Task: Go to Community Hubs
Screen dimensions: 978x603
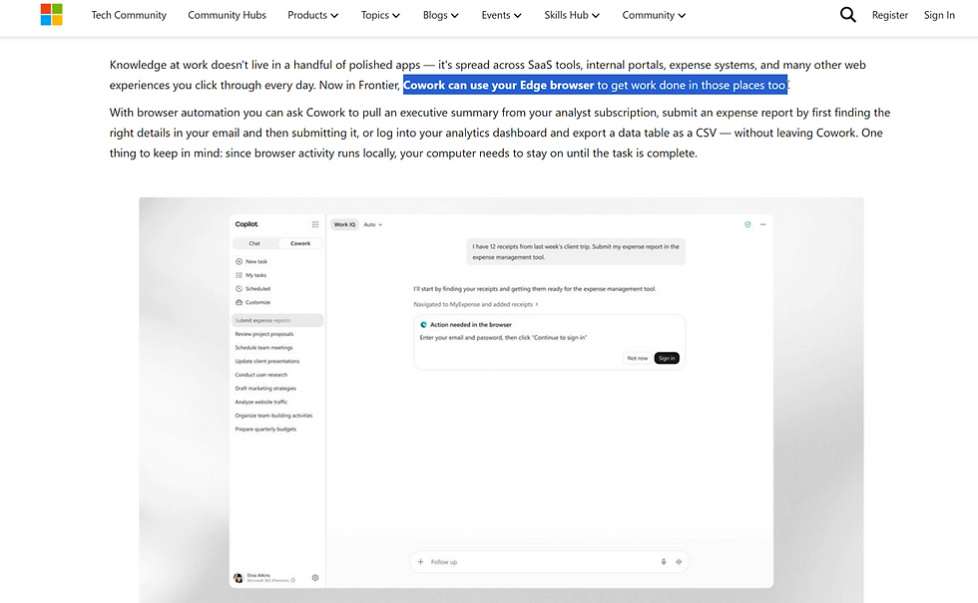Action: [x=228, y=15]
